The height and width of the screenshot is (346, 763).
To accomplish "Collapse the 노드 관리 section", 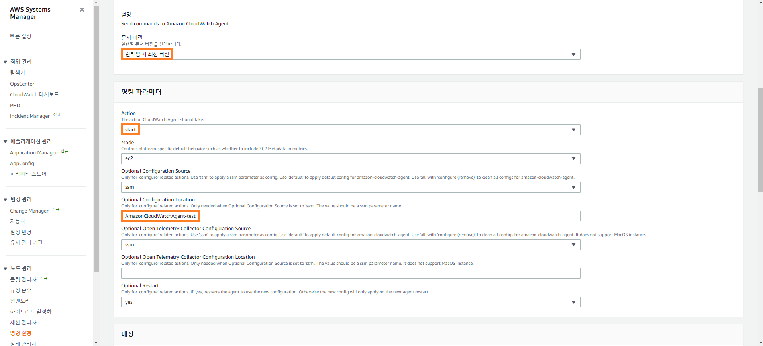I will (x=6, y=268).
